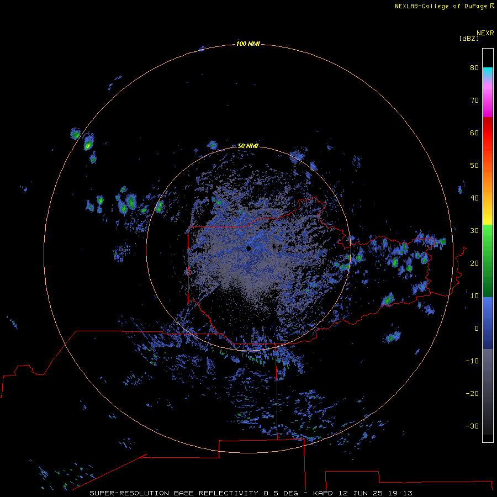The height and width of the screenshot is (497, 497).
Task: Select the "[dBZ]" unit label
Action: click(x=469, y=39)
